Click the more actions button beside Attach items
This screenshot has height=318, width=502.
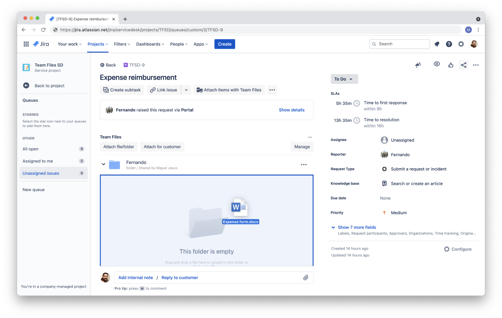pyautogui.click(x=272, y=90)
